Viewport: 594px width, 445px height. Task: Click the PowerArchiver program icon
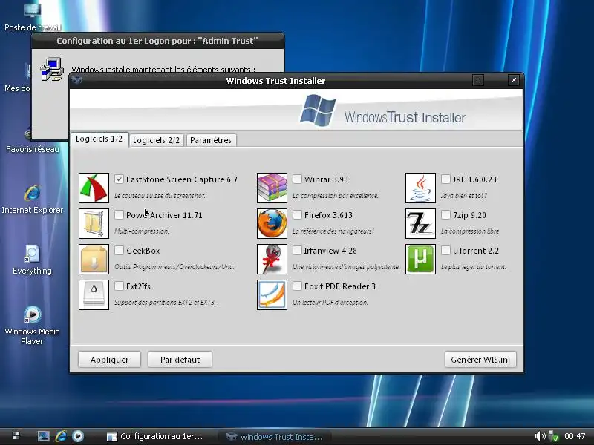pos(94,224)
